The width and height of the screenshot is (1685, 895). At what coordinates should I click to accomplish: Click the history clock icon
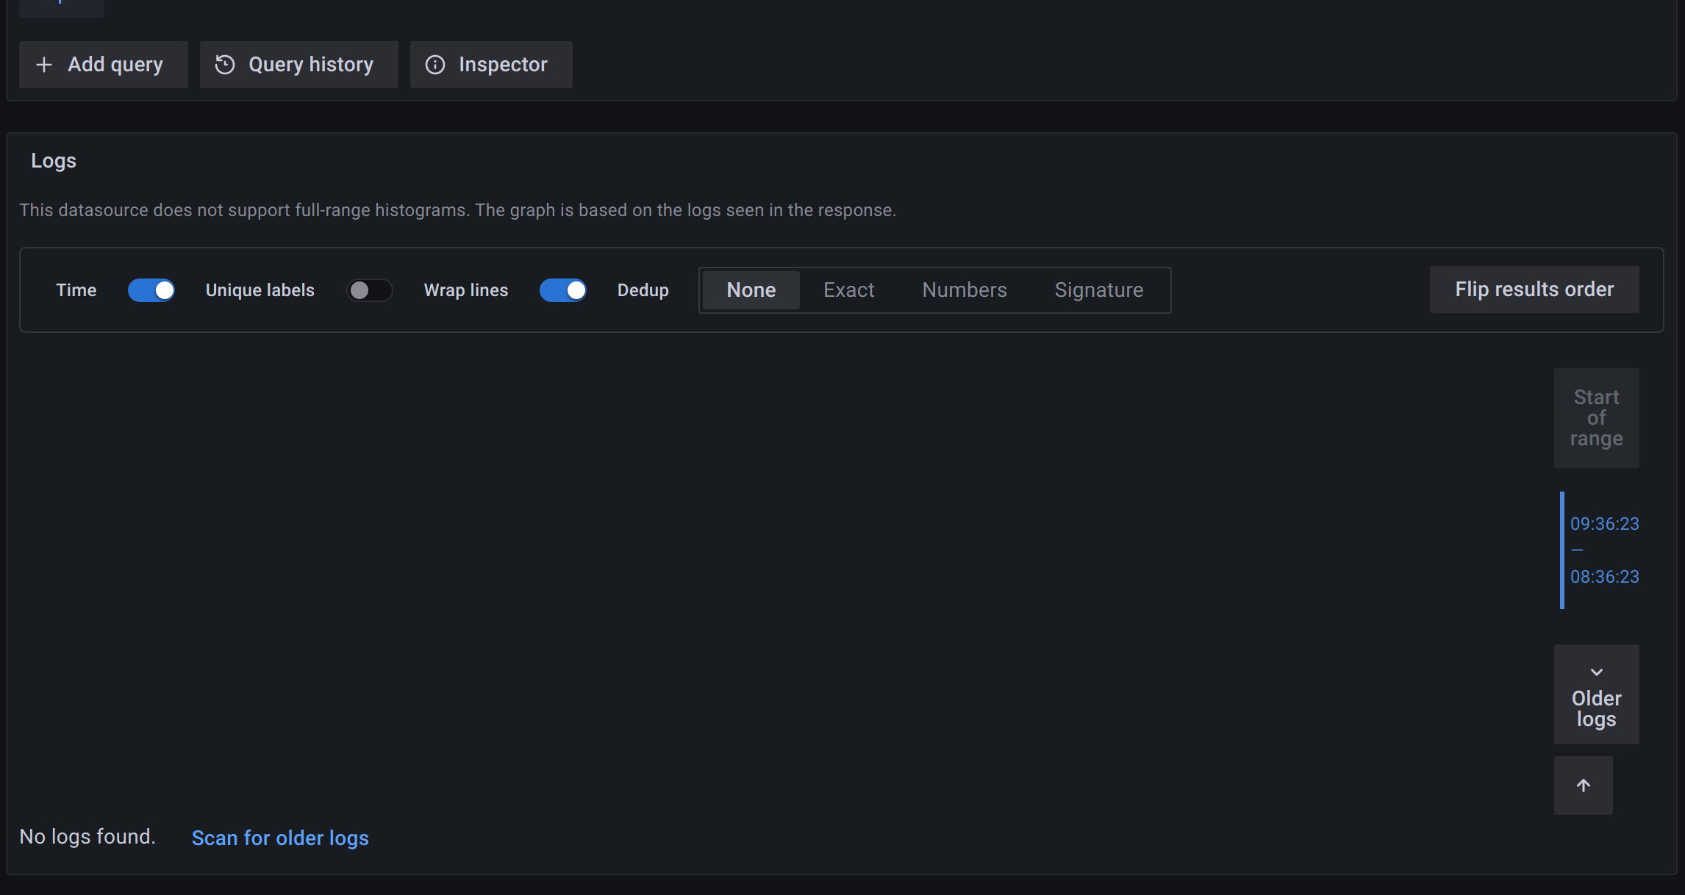[225, 65]
